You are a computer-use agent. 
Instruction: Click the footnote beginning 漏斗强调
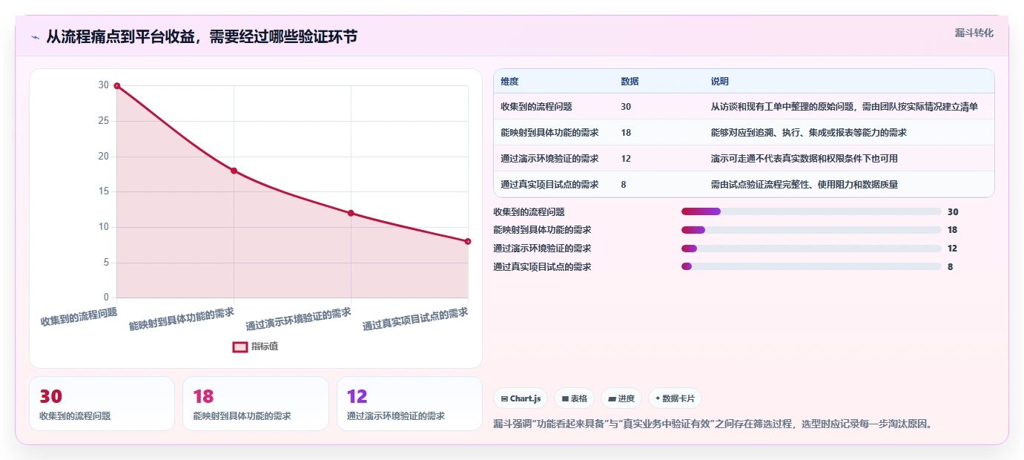pos(713,424)
